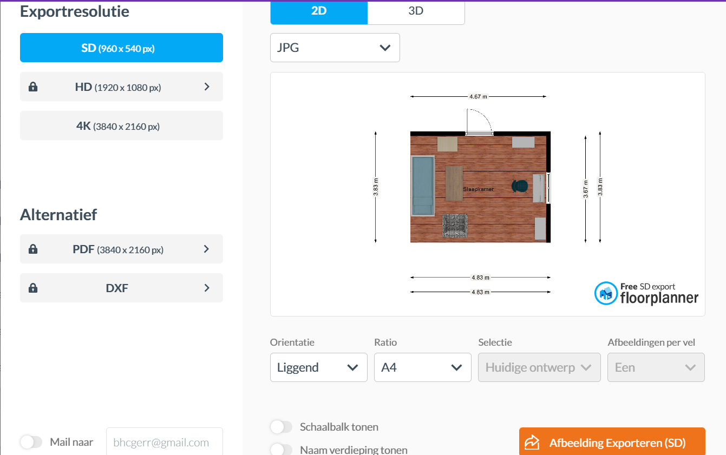726x455 pixels.
Task: Click the floorplanner logo in preview
Action: (646, 294)
